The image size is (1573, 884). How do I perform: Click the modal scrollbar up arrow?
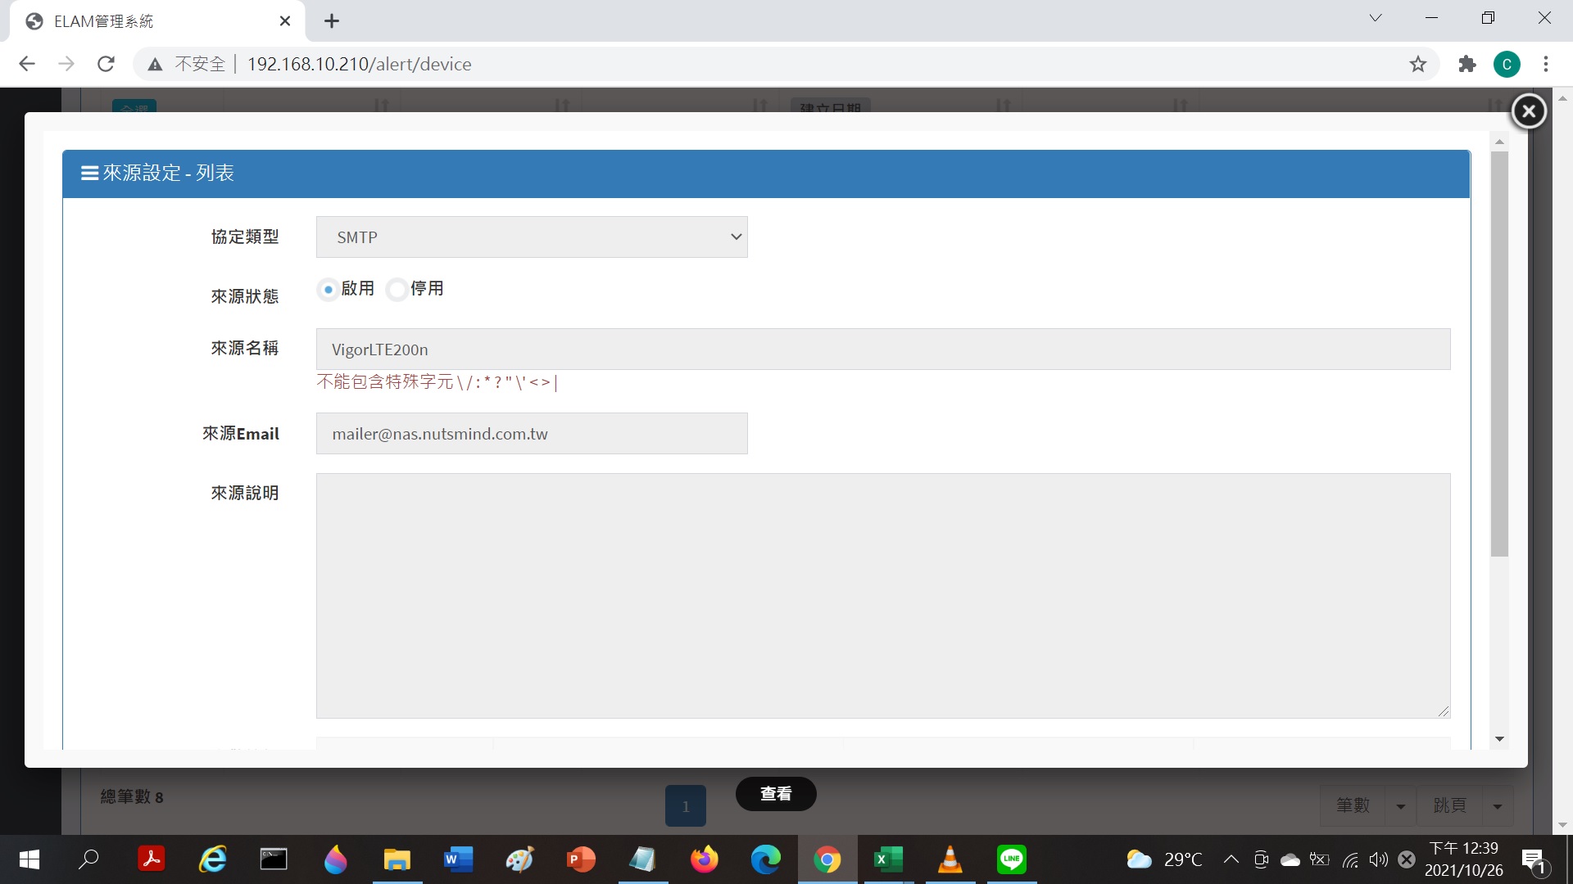point(1499,142)
